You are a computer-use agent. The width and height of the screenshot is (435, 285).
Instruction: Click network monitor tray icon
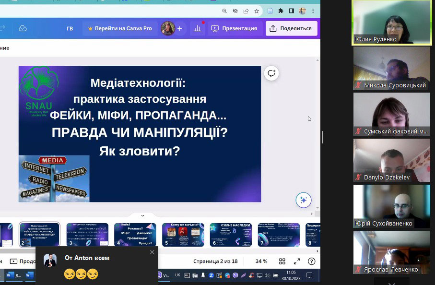point(259,275)
